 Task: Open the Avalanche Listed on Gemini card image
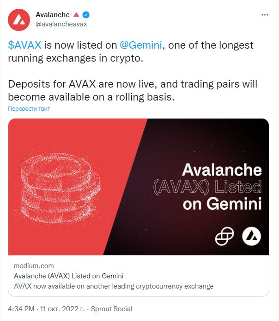tap(139, 187)
